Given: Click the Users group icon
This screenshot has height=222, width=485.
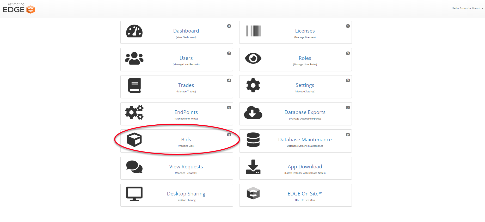Looking at the screenshot, I should point(134,58).
